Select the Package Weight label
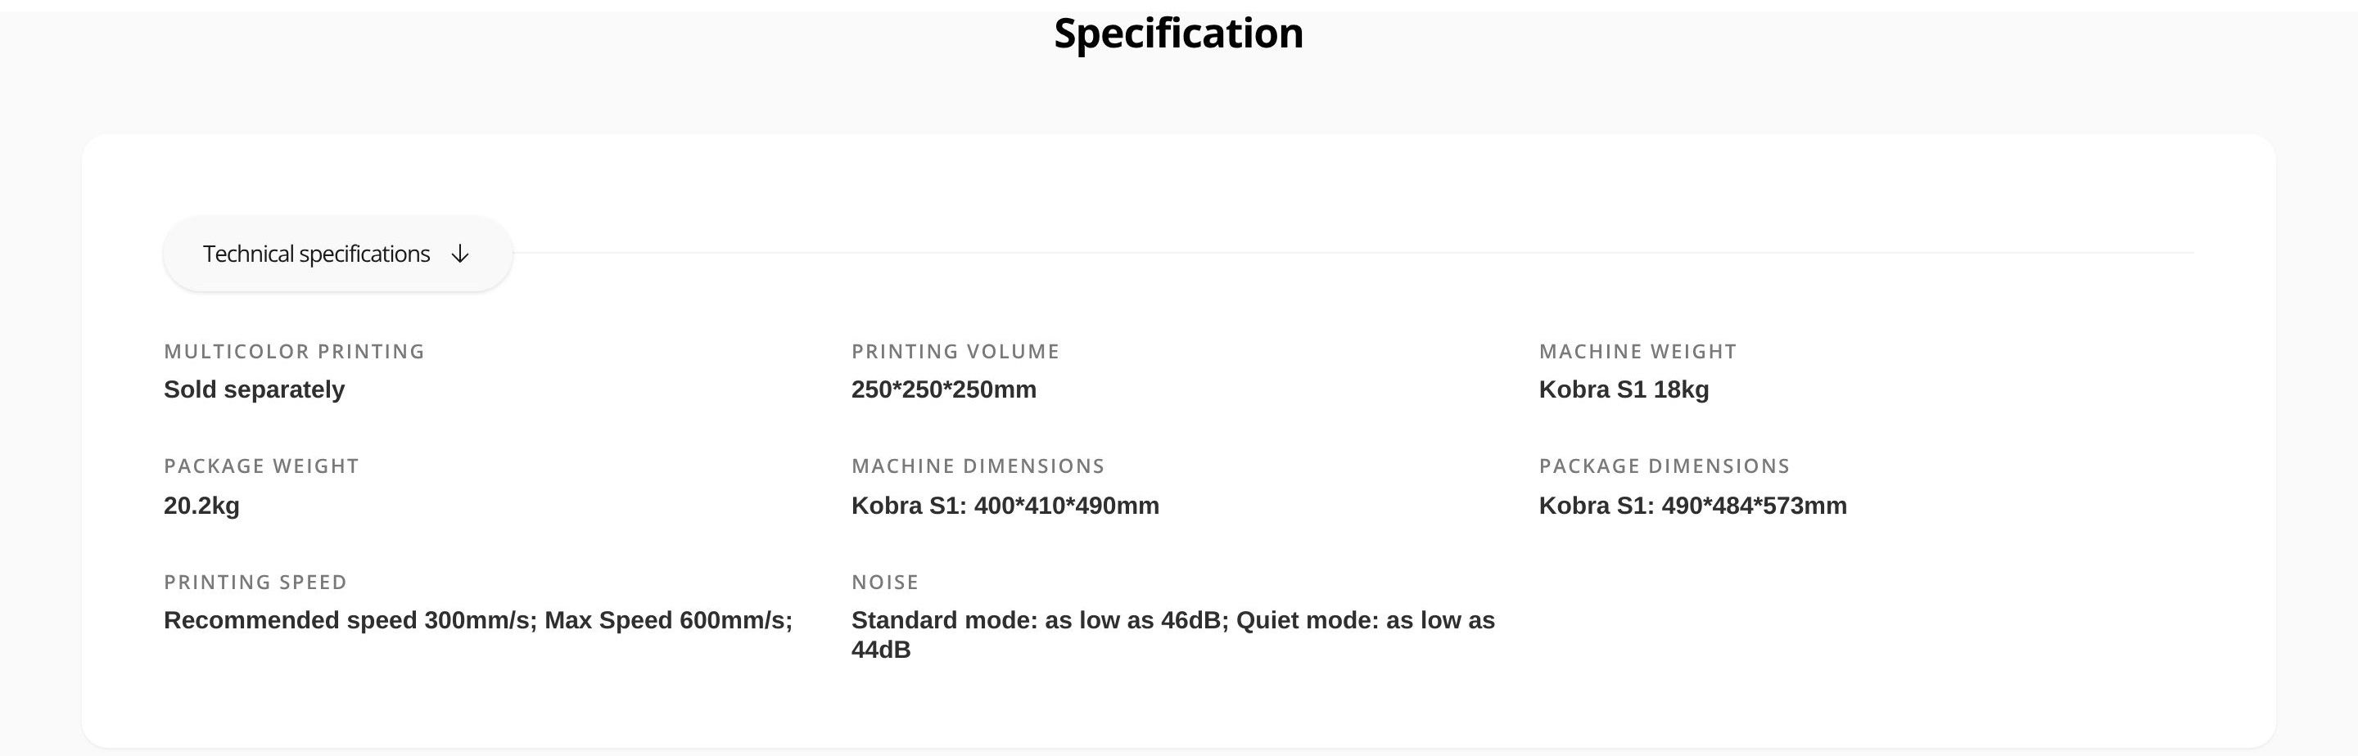Viewport: 2358px width, 756px height. click(x=261, y=466)
